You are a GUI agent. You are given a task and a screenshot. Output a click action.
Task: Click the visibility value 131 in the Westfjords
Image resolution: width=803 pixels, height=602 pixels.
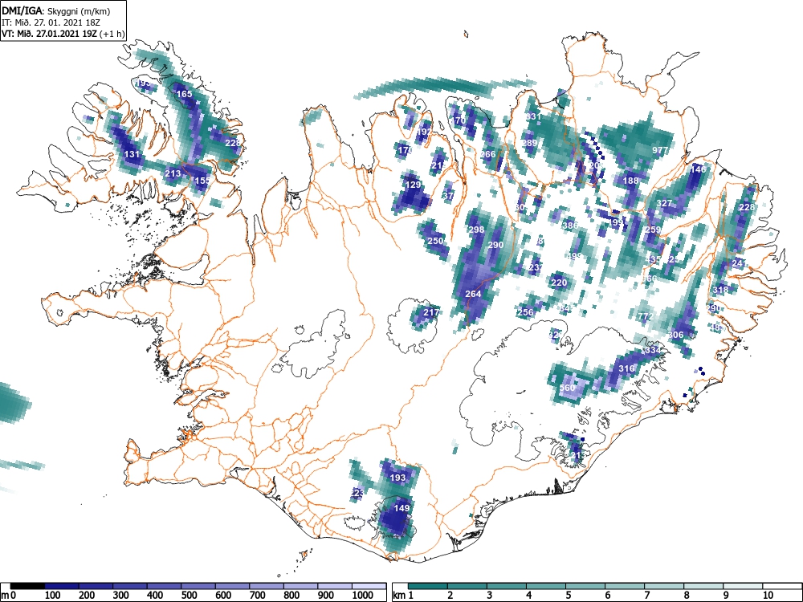[132, 154]
